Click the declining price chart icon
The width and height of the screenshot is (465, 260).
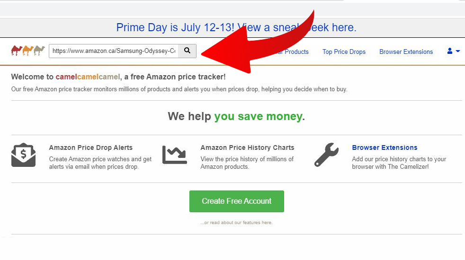(175, 155)
